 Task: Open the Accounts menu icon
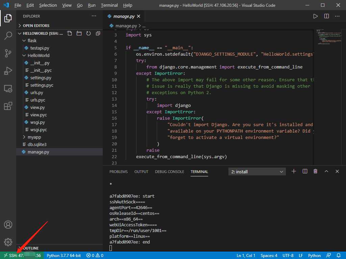[x=8, y=224]
